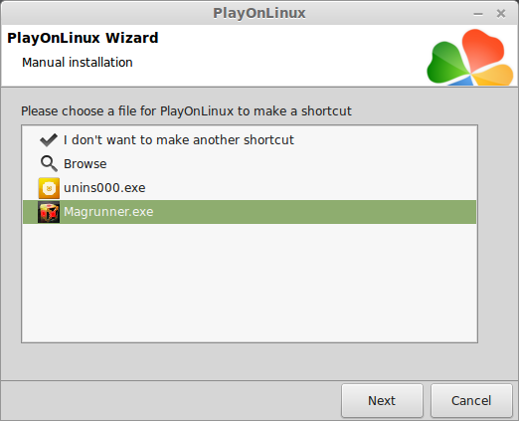The height and width of the screenshot is (421, 519).
Task: Click the PlayOnLinux clover logo
Action: [470, 57]
